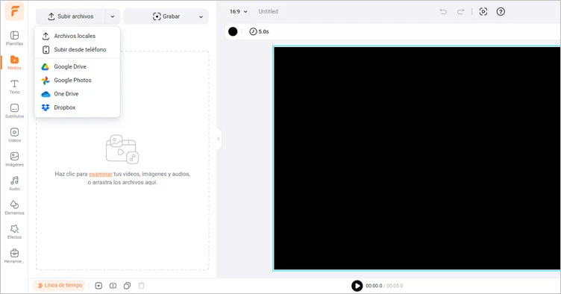Click the duplicate icon in bottom toolbar

[x=127, y=285]
